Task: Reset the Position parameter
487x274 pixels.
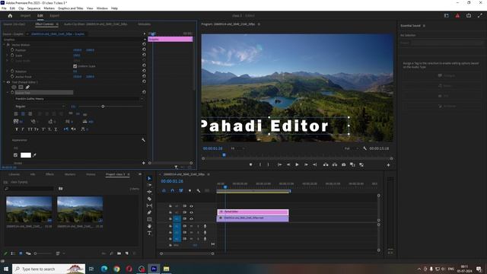Action: (144, 49)
